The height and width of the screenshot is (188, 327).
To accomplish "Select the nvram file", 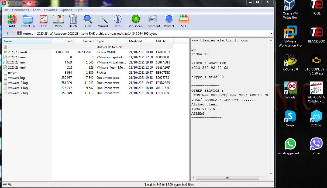I will click(x=88, y=73).
